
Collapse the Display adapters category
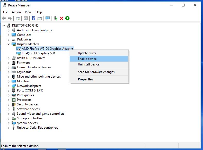[8, 44]
